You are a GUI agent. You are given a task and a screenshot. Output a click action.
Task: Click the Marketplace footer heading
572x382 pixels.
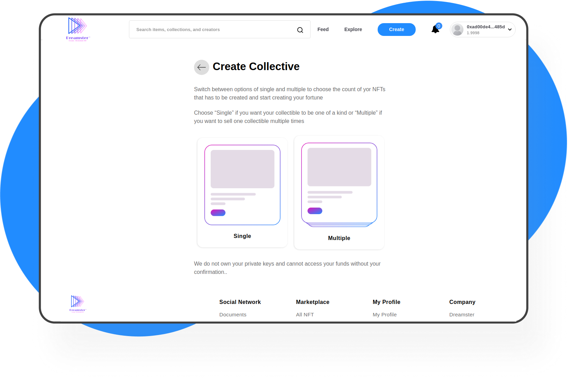click(313, 302)
